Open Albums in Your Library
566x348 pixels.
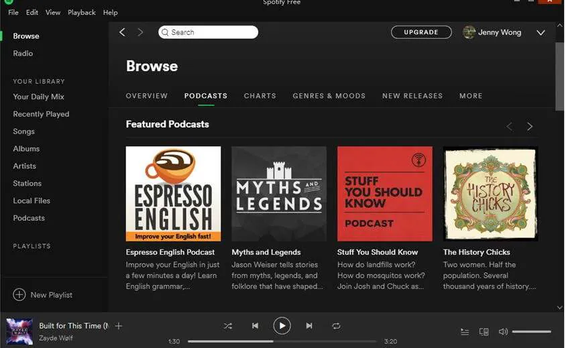pos(26,149)
